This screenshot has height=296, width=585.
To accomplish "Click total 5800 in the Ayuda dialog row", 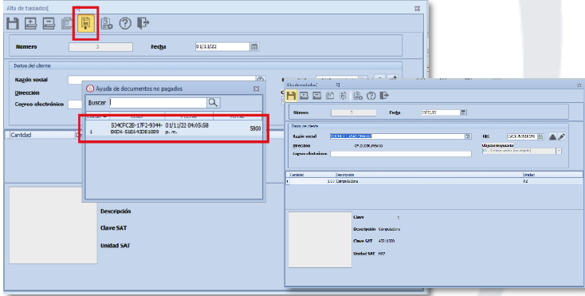I will click(255, 128).
